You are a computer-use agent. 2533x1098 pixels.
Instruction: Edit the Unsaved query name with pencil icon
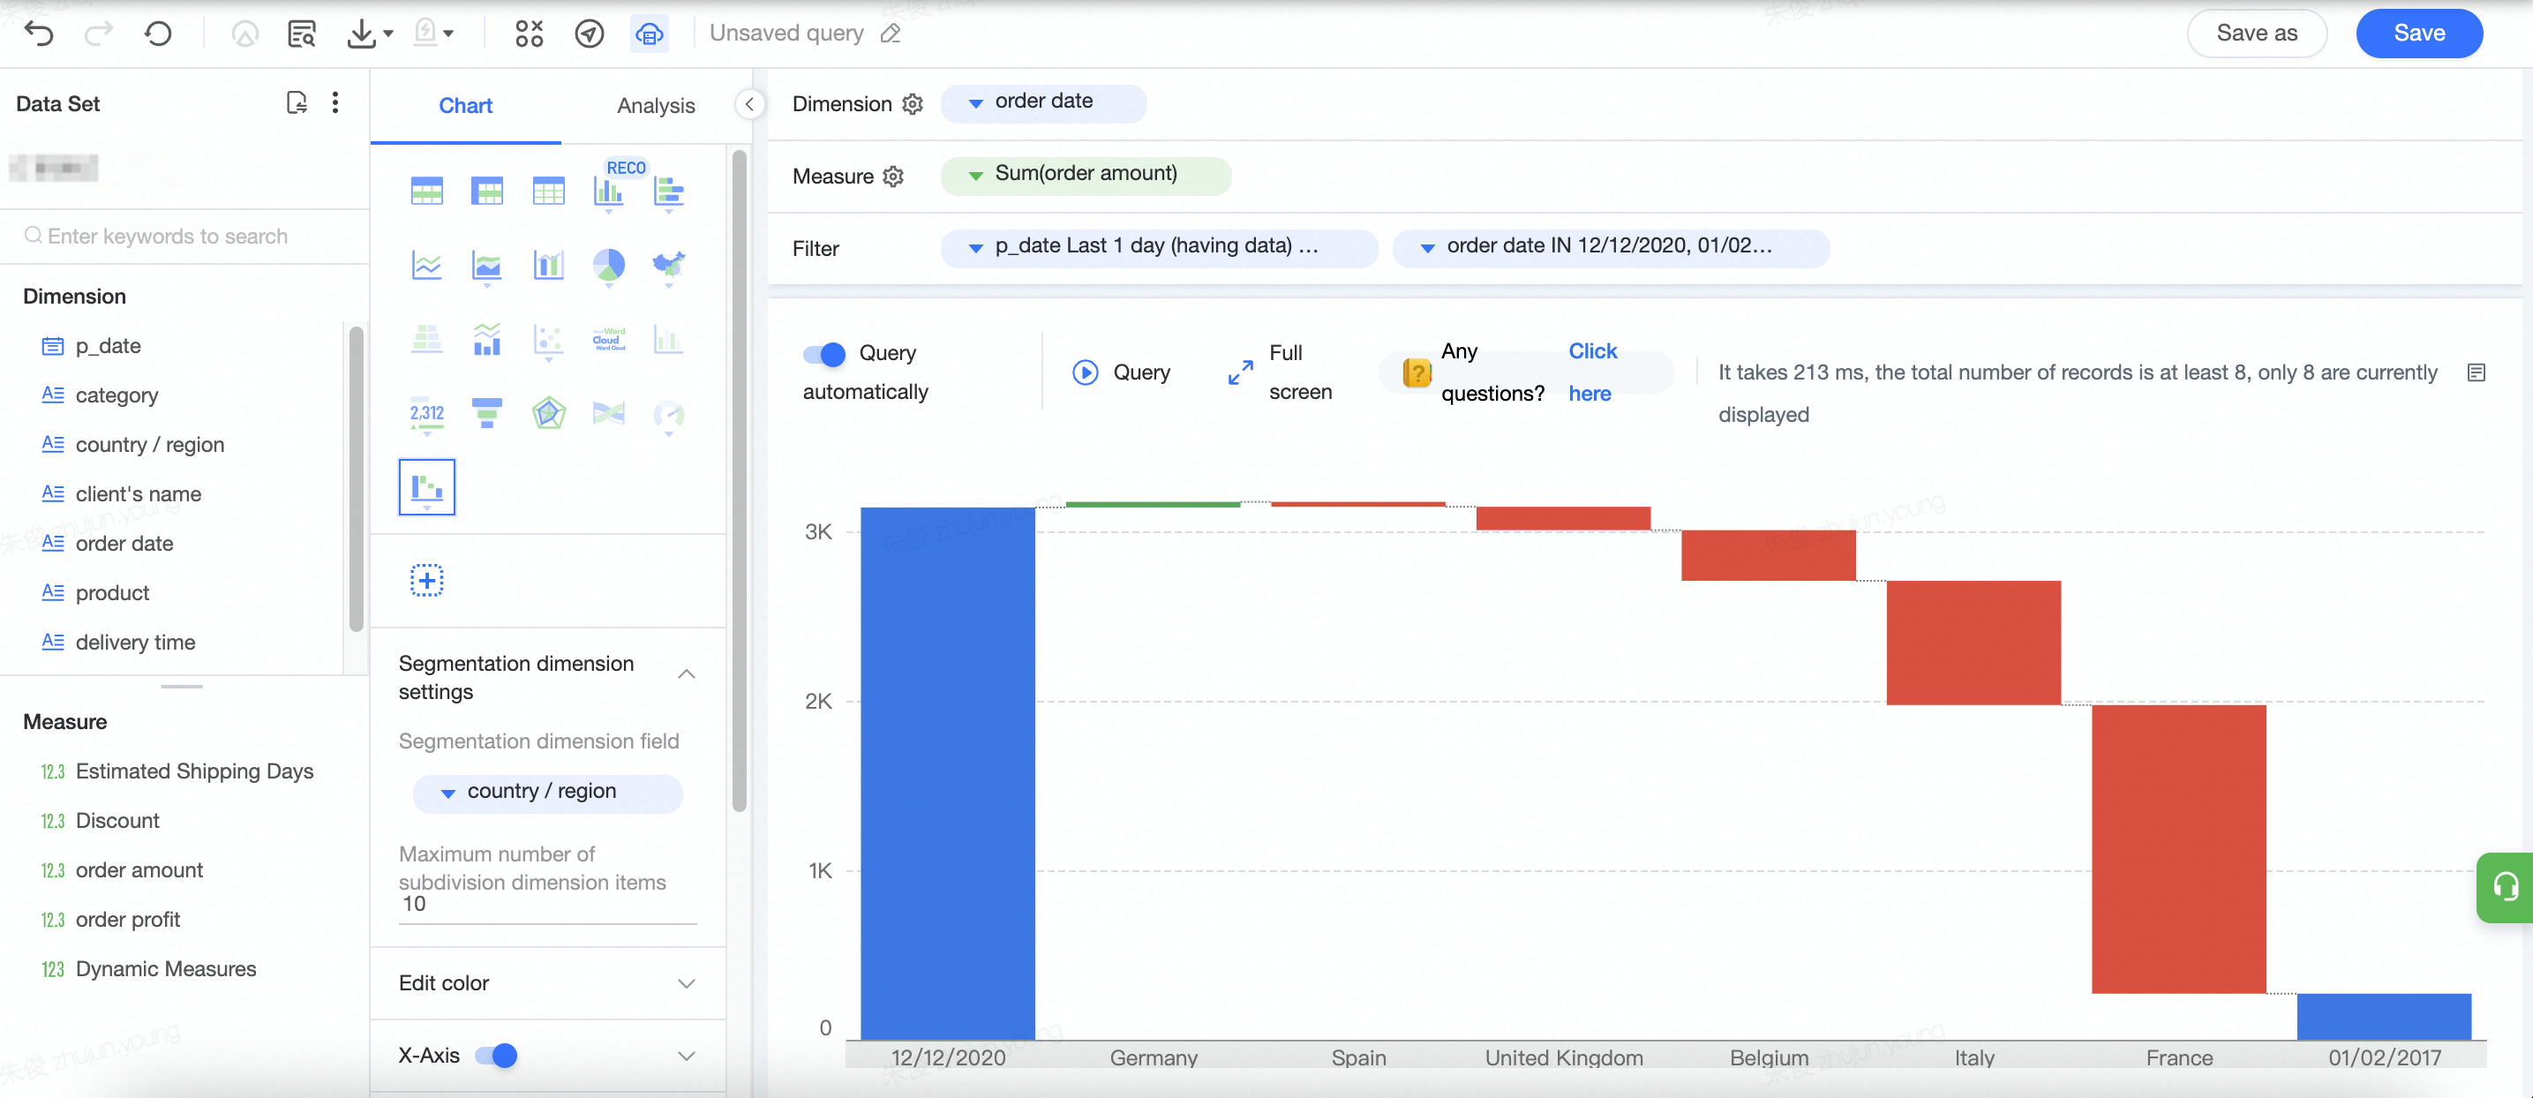891,34
